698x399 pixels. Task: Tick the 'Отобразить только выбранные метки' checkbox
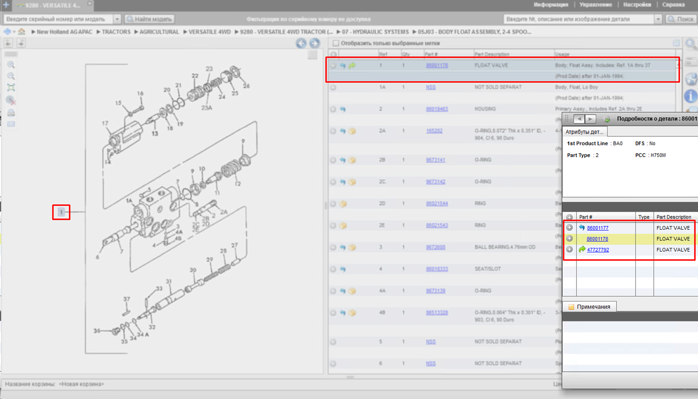(x=336, y=43)
